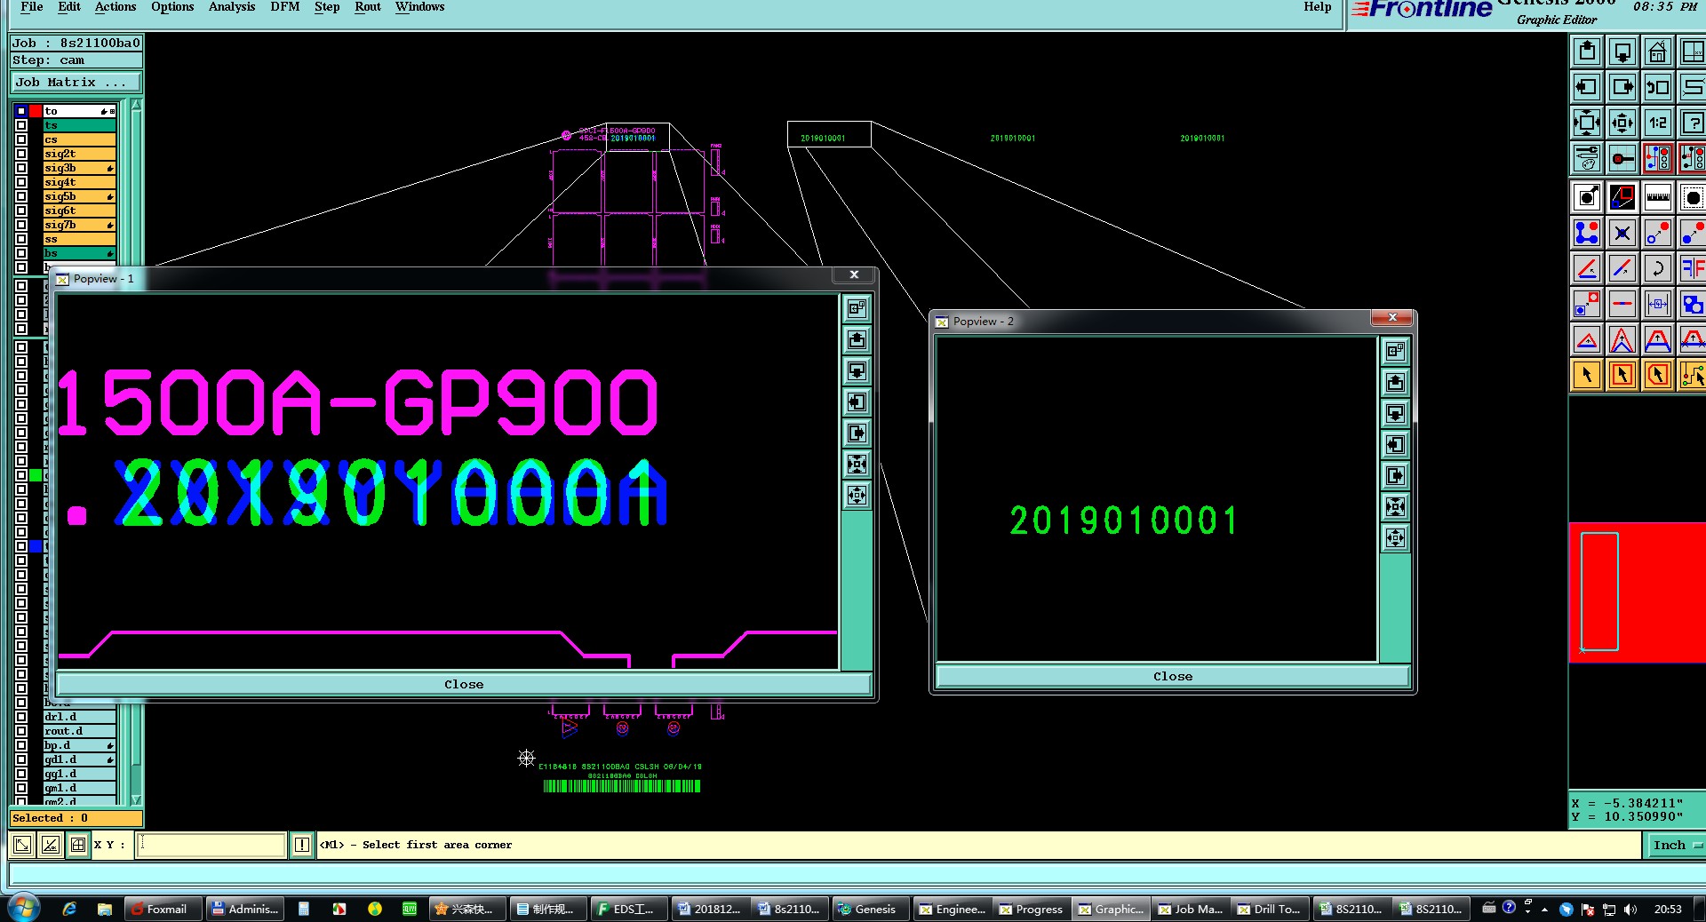Select the rectangle area selection mode
The image size is (1706, 922).
[x=1622, y=375]
